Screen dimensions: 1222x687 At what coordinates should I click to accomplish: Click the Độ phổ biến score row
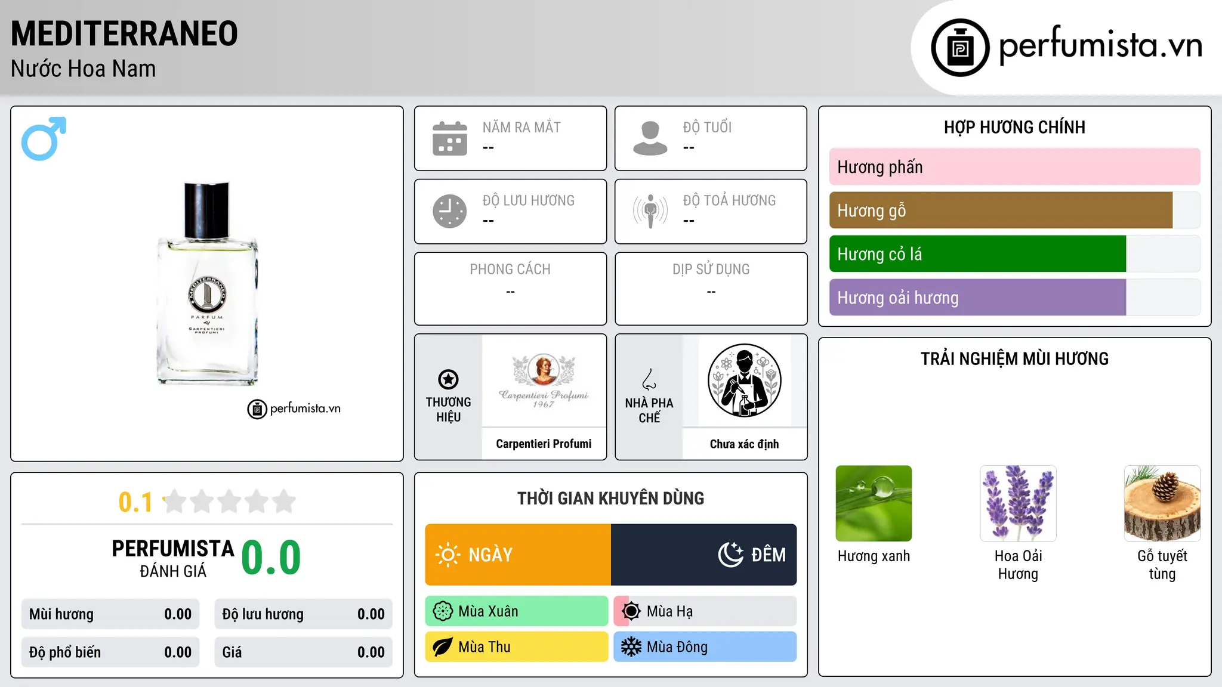pos(110,652)
